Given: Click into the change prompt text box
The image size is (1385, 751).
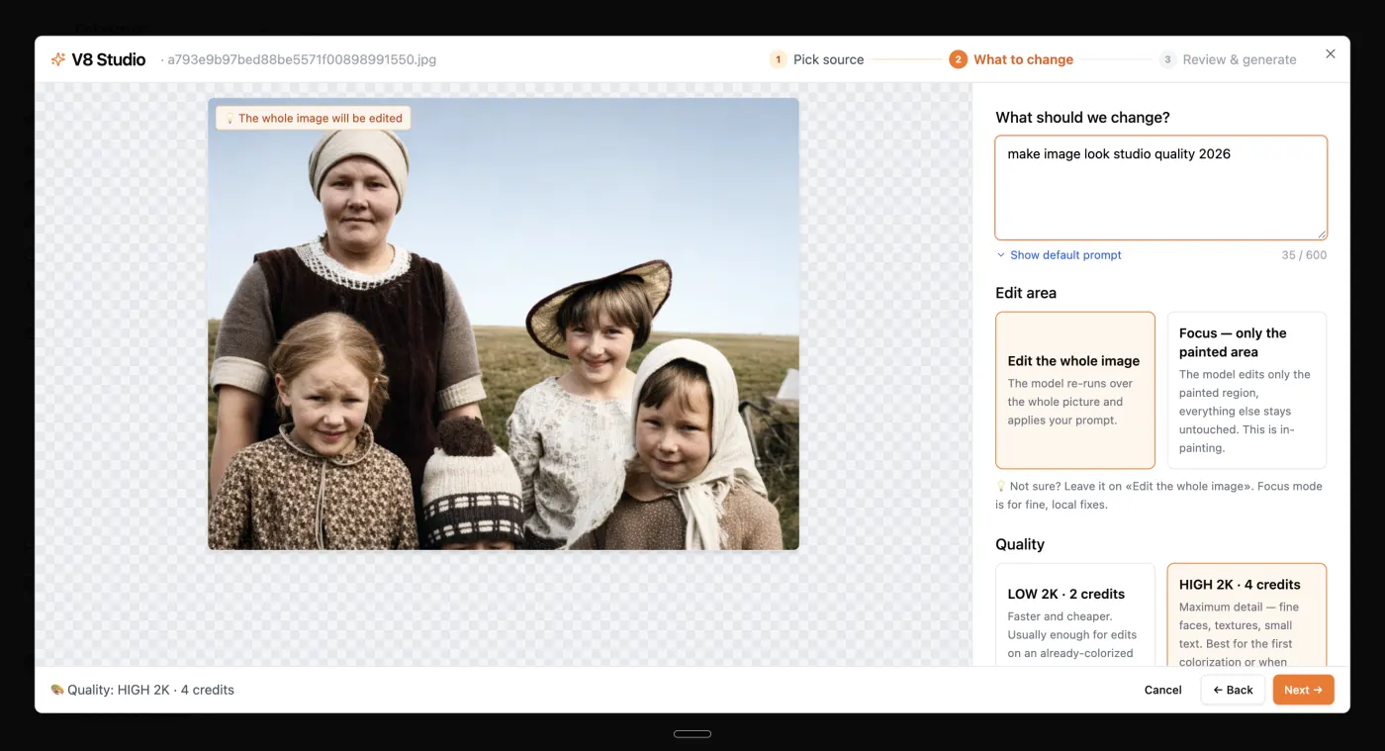Looking at the screenshot, I should point(1160,188).
